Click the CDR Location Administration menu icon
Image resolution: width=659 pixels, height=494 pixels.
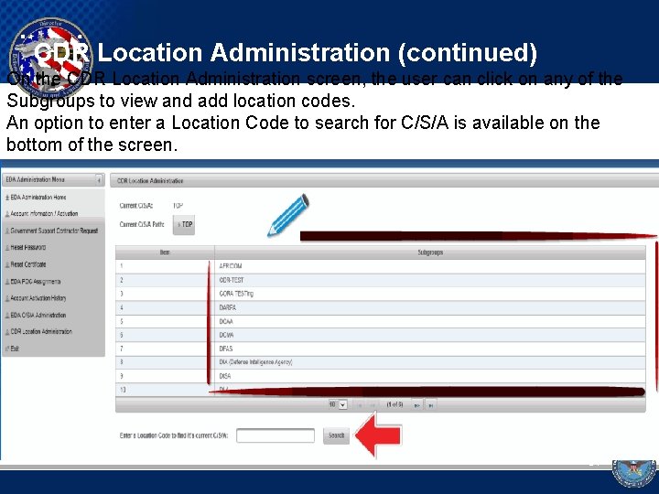(7, 332)
